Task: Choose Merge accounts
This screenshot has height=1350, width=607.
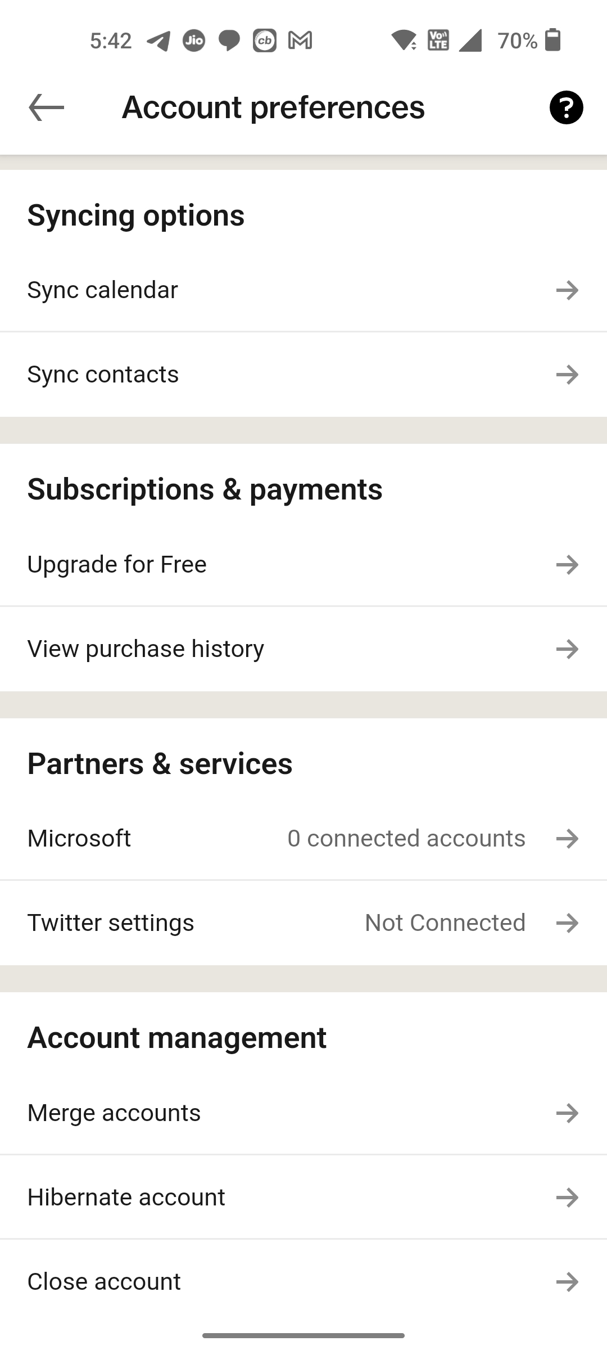Action: 114,1113
